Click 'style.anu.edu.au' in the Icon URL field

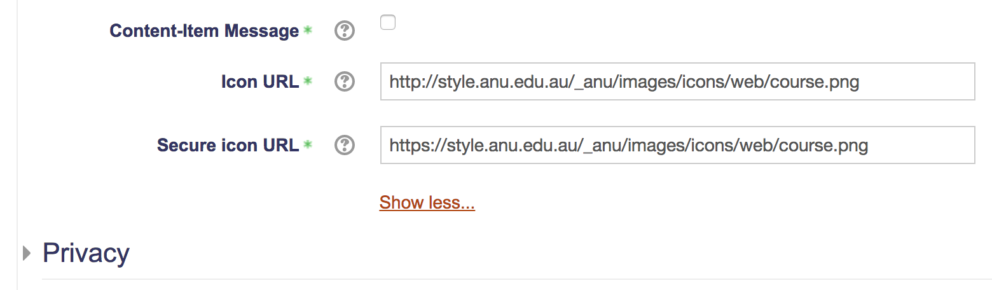click(488, 82)
